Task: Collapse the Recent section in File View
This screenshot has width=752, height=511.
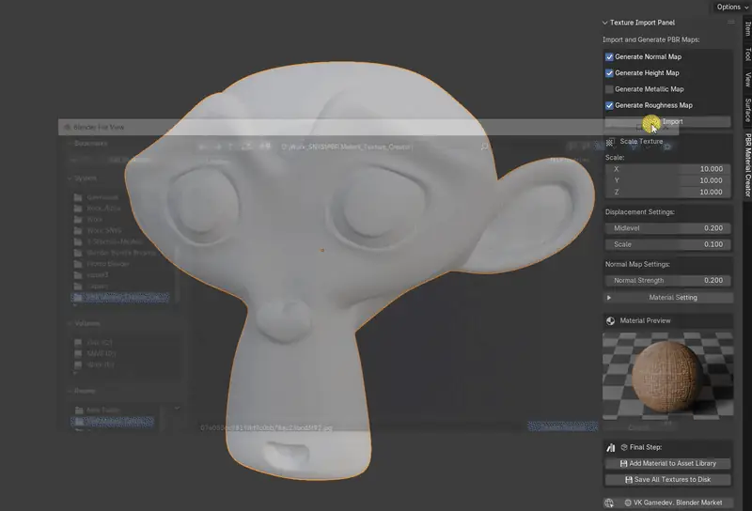Action: 70,391
